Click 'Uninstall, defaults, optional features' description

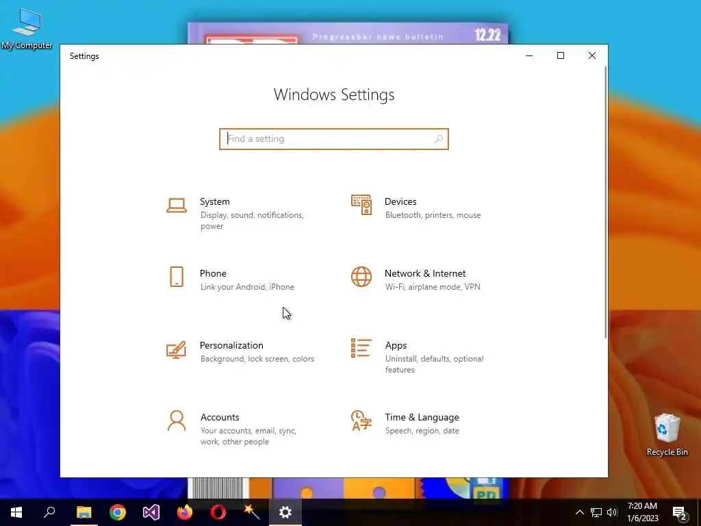pos(434,364)
